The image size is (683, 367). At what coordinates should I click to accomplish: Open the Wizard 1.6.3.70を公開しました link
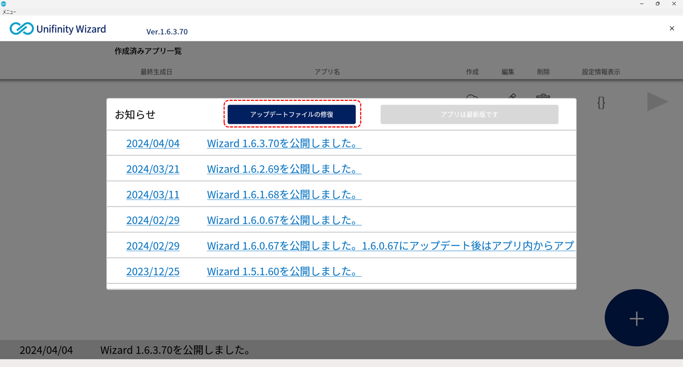284,143
